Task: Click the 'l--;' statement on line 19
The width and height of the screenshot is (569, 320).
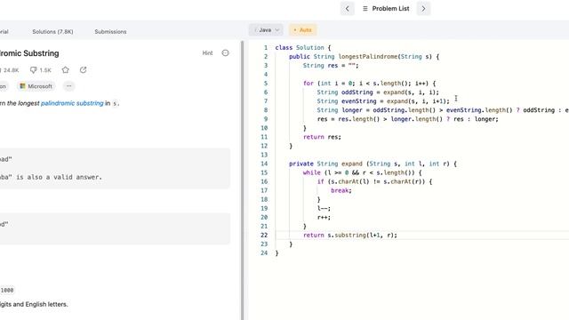Action: [324, 209]
